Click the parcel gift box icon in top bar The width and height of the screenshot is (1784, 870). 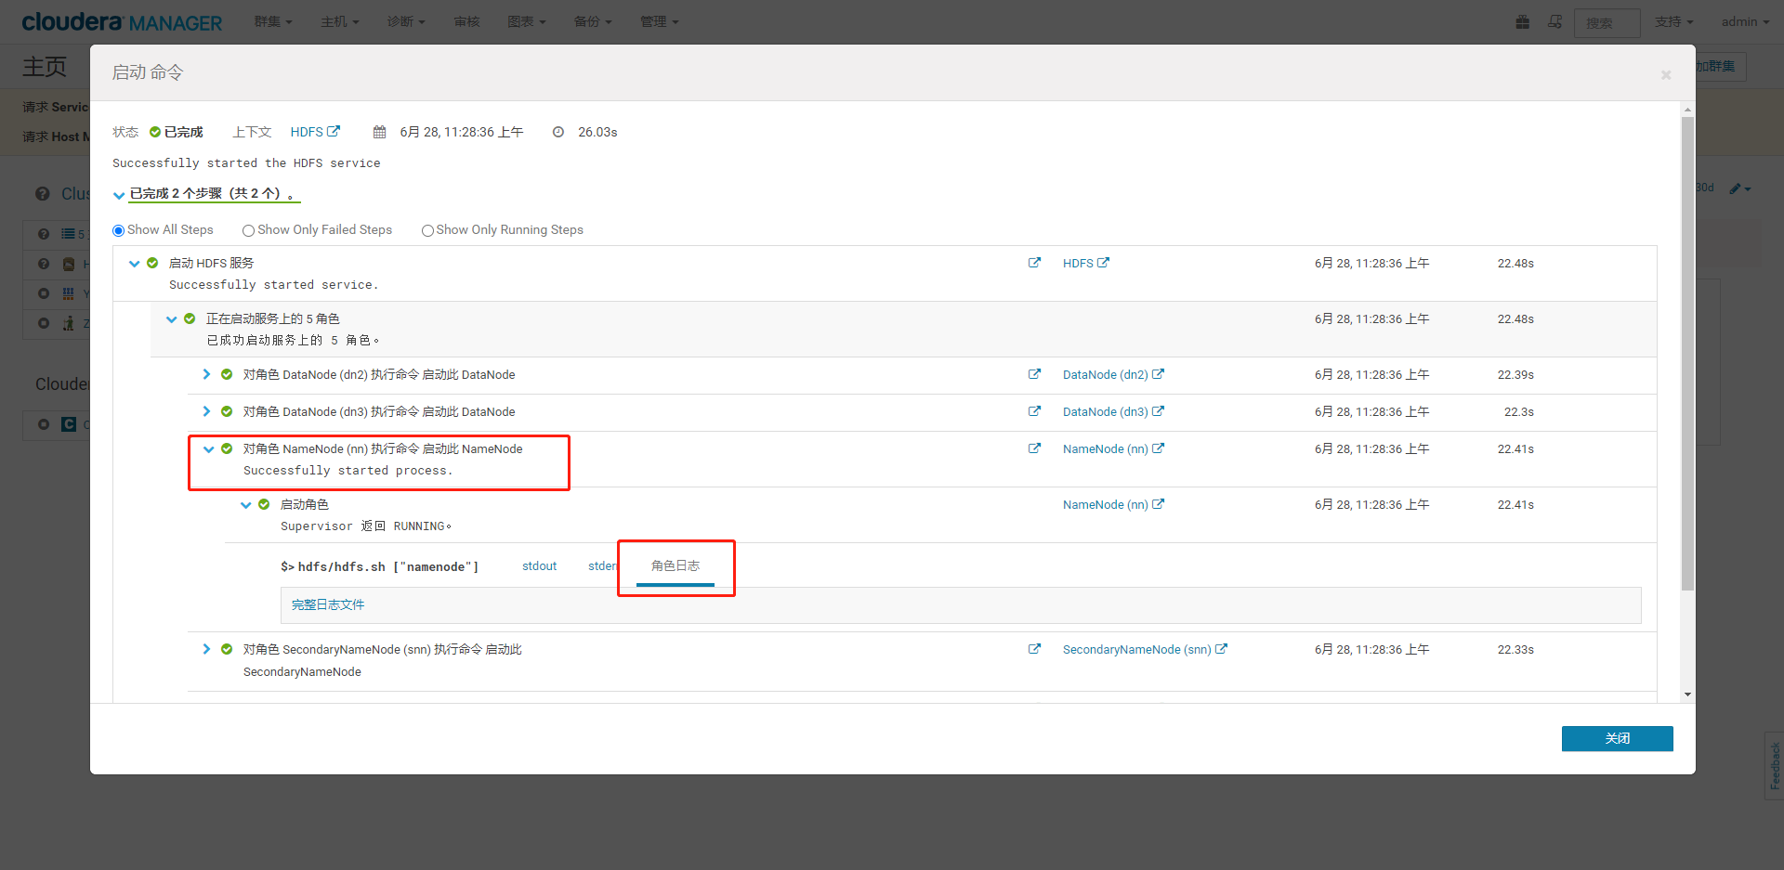(x=1522, y=21)
